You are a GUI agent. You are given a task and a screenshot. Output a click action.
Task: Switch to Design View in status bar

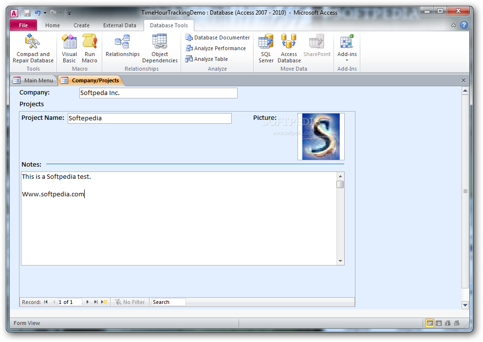point(457,323)
